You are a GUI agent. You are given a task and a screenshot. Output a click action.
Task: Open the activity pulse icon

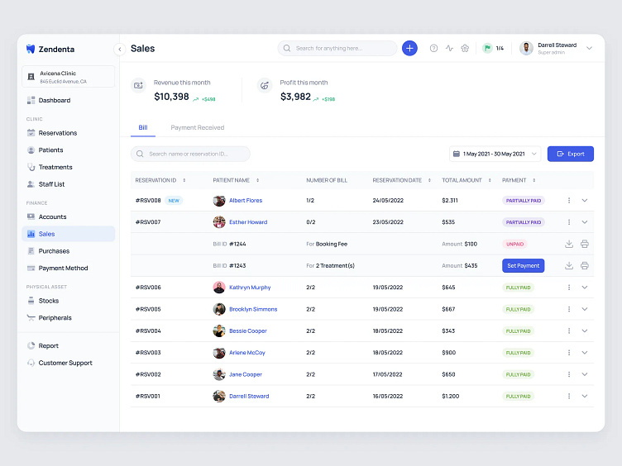(449, 49)
